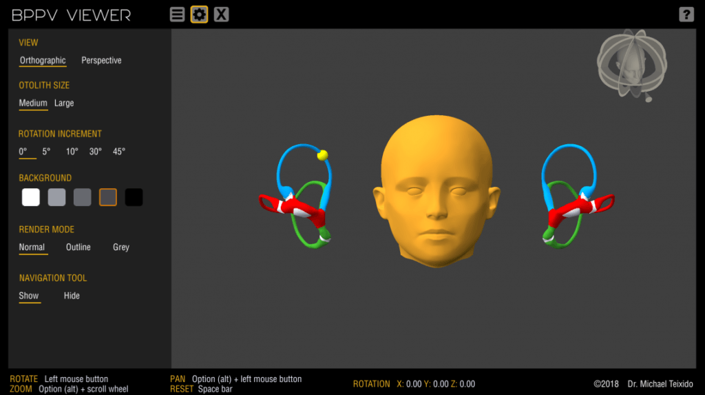This screenshot has height=395, width=705.
Task: Click the settings gear icon
Action: [x=199, y=14]
